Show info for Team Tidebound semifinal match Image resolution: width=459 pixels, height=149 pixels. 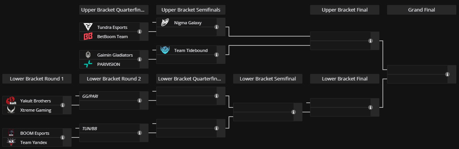click(x=217, y=54)
